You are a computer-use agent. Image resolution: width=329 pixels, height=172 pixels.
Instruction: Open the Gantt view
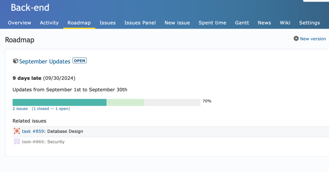point(242,23)
